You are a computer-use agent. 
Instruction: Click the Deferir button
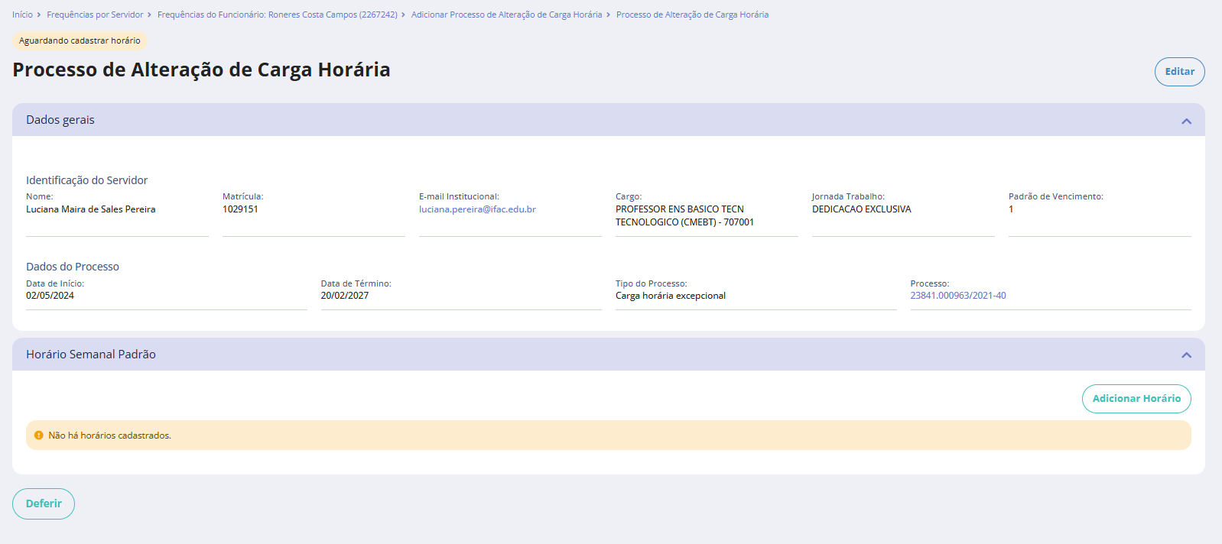coord(44,504)
